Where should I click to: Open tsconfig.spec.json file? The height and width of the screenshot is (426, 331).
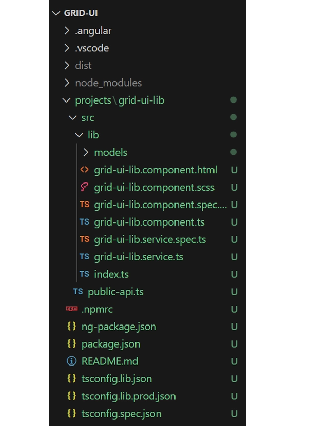(122, 414)
